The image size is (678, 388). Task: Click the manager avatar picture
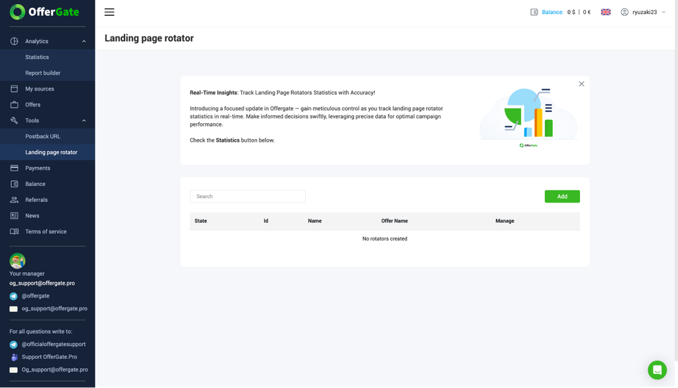(17, 261)
